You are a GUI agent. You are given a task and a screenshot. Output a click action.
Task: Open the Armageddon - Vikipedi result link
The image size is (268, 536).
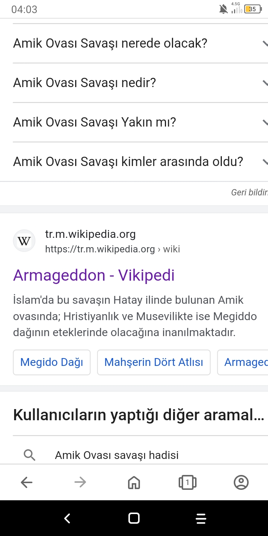point(94,275)
